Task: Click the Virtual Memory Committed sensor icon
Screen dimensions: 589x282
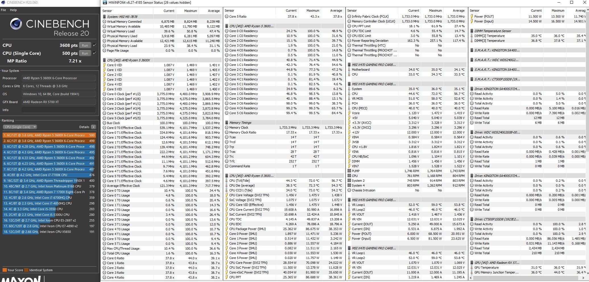Action: [104, 22]
